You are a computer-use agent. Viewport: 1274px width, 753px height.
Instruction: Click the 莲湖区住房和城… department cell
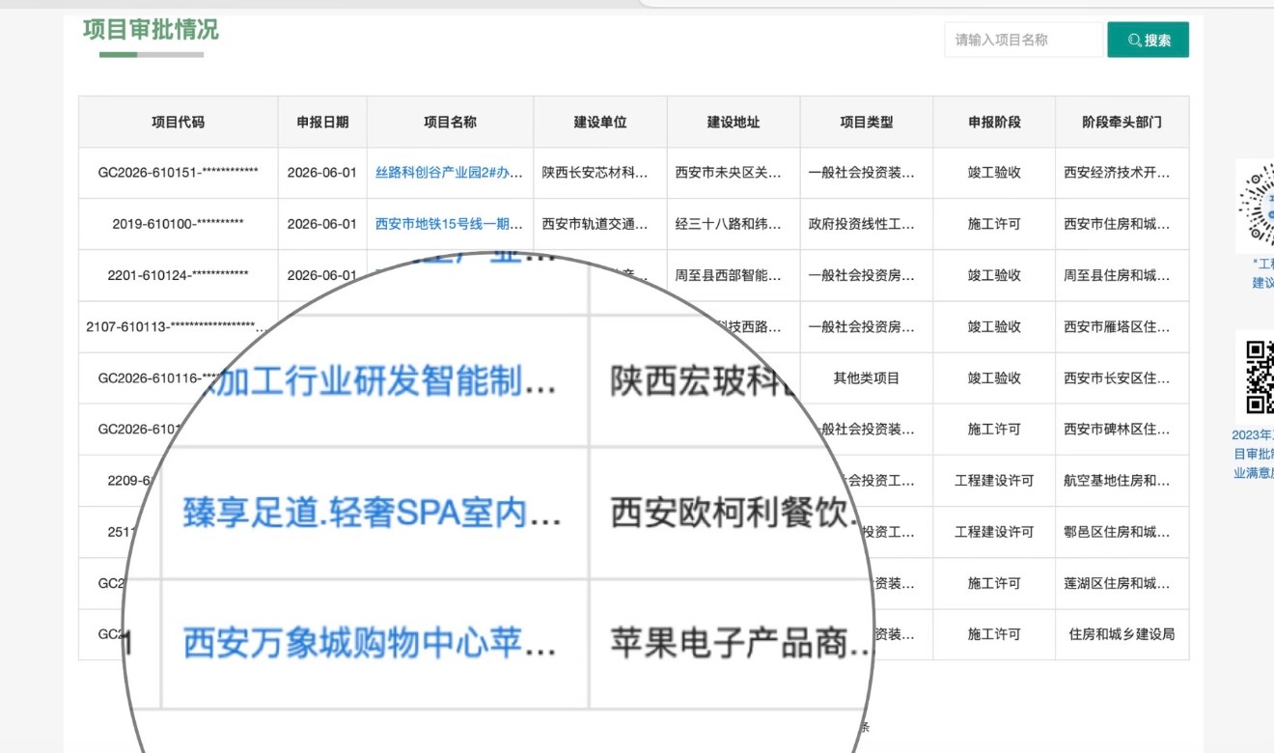1118,583
